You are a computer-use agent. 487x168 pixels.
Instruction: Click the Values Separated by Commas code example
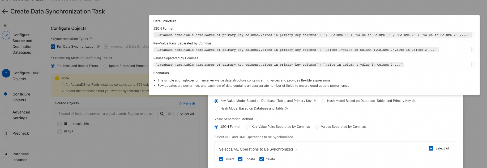(x=279, y=65)
